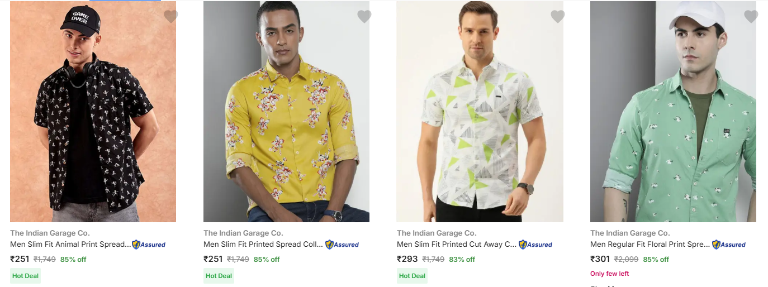Screen dimensions: 768x287
Task: Wishlist the black animal print shirt
Action: pyautogui.click(x=170, y=17)
